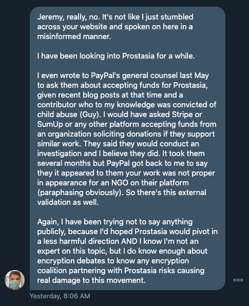Viewport: 249px width, 306px height.
Task: Select the 'Jeremy, really, no.' opening paragraph
Action: [115, 27]
